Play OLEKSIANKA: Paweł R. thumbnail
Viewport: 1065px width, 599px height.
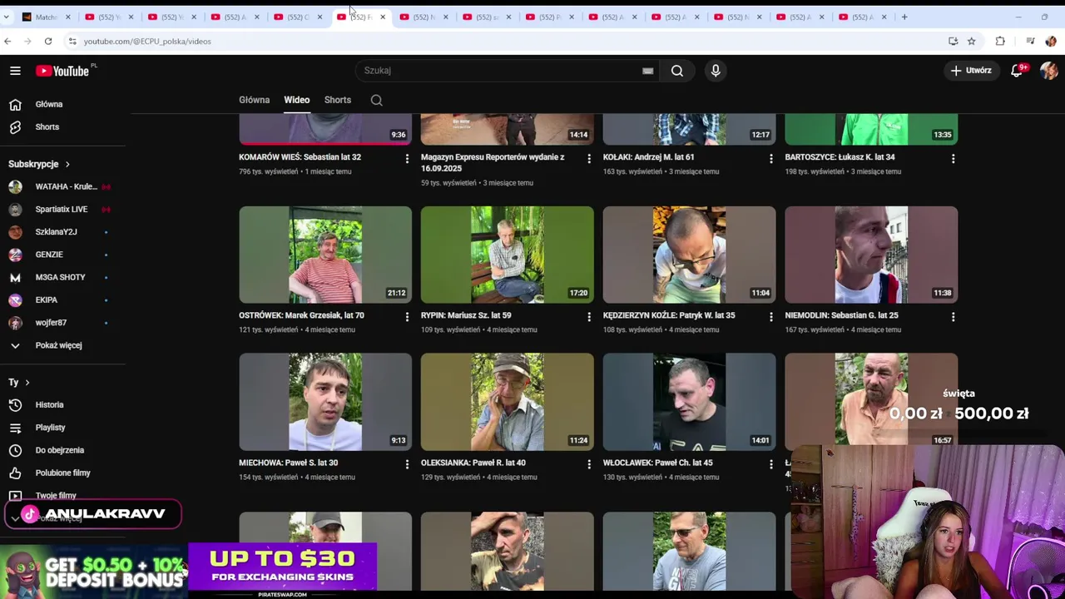pos(508,402)
